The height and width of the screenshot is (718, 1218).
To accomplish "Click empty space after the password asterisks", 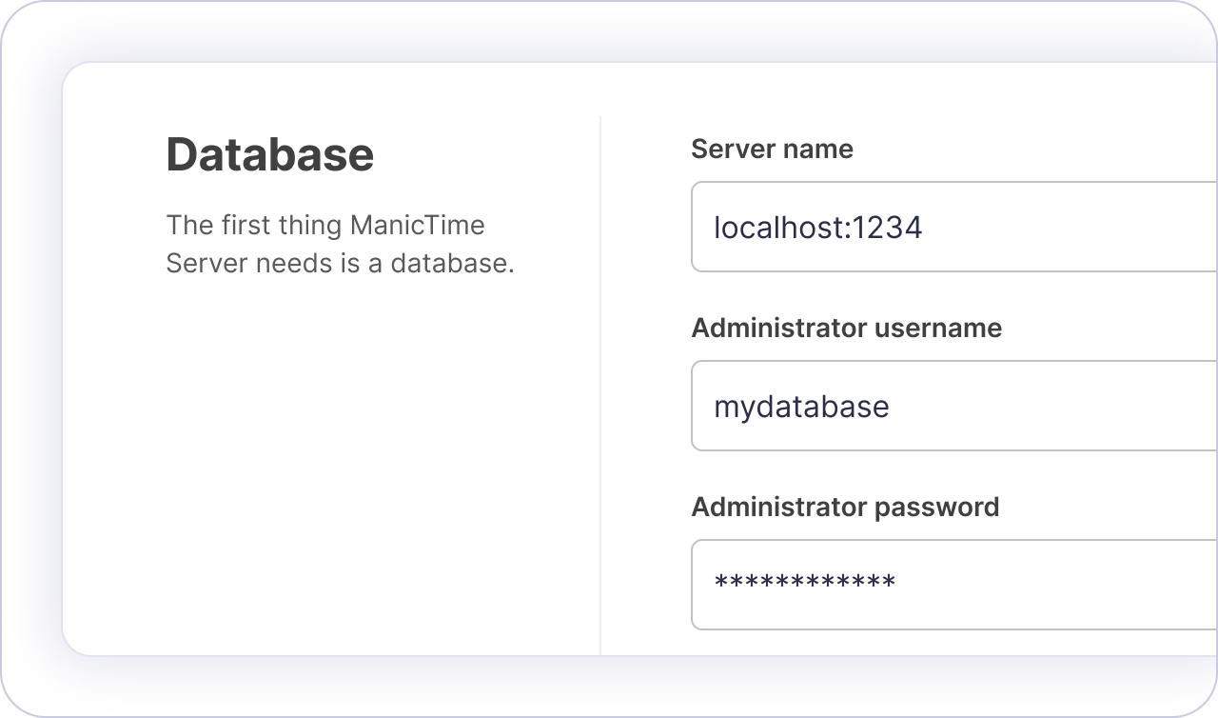I will tap(1047, 585).
